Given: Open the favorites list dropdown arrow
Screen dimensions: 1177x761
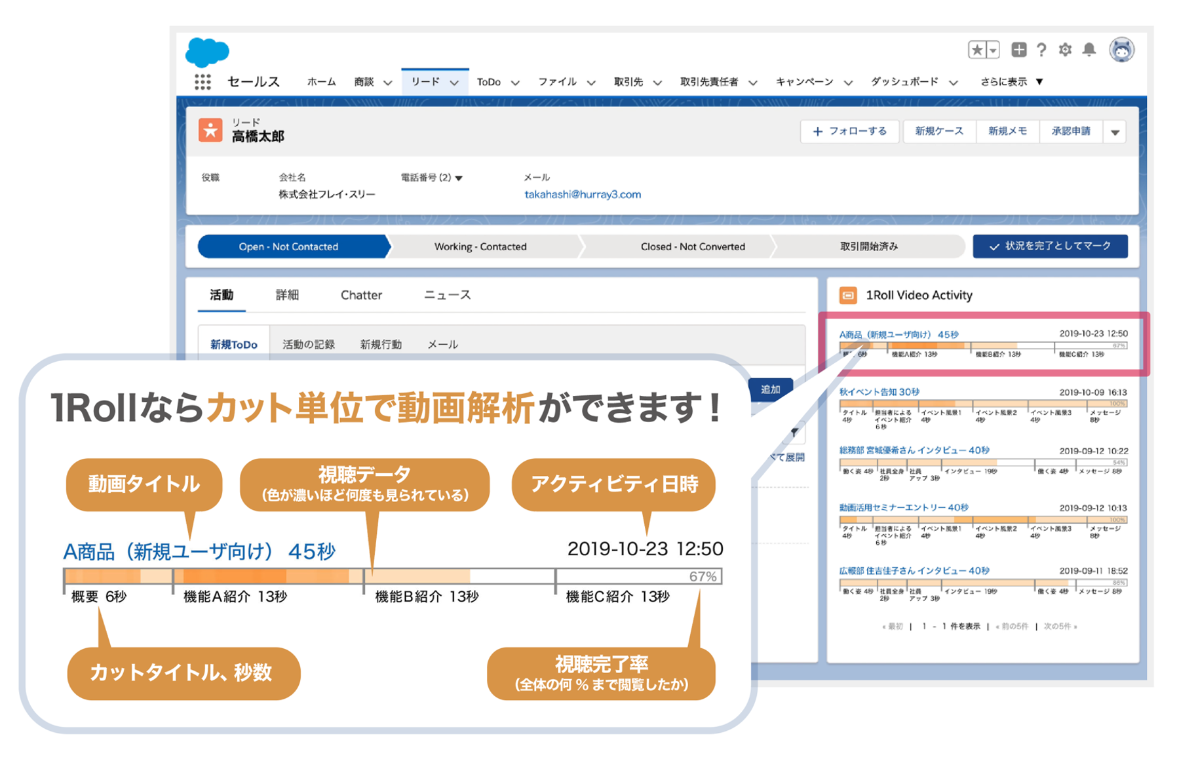Looking at the screenshot, I should [993, 50].
